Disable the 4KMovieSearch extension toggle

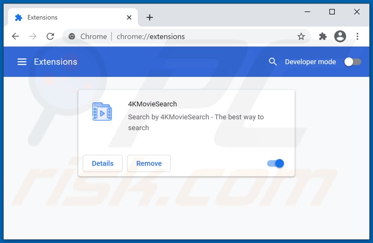pos(275,163)
